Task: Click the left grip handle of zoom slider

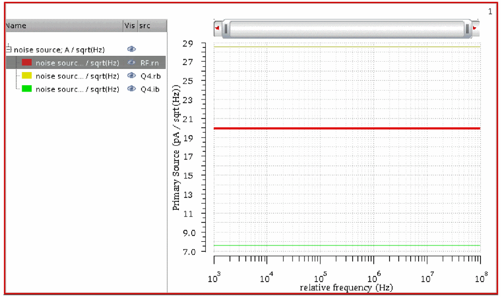Action: [225, 28]
